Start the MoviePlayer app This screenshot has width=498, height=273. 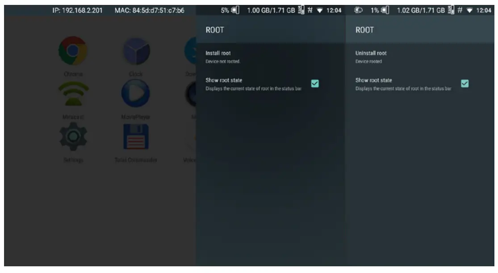point(136,93)
